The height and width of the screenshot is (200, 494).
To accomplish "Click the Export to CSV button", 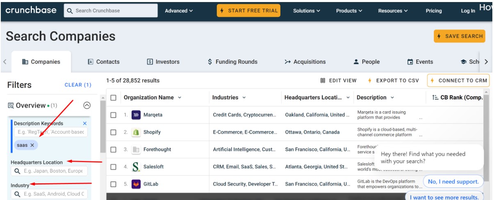I will point(393,81).
